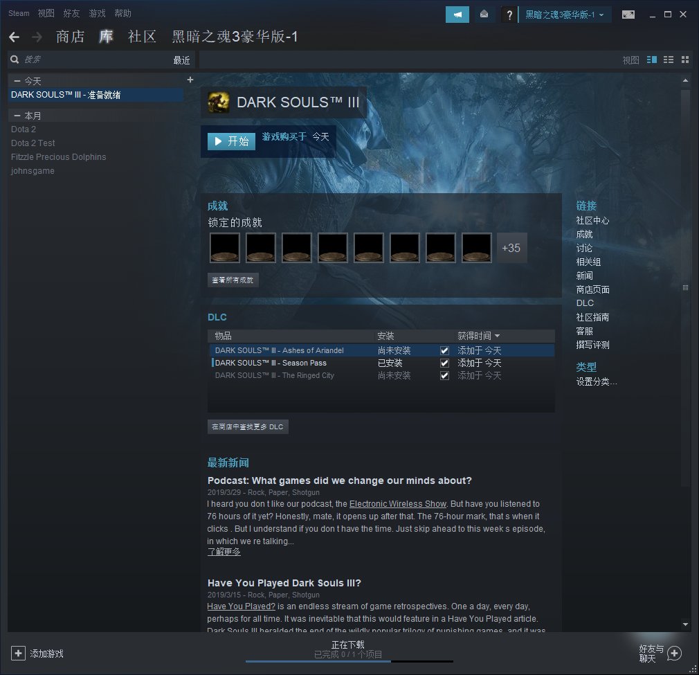The height and width of the screenshot is (675, 699).
Task: Switch to grid view icon
Action: click(x=685, y=60)
